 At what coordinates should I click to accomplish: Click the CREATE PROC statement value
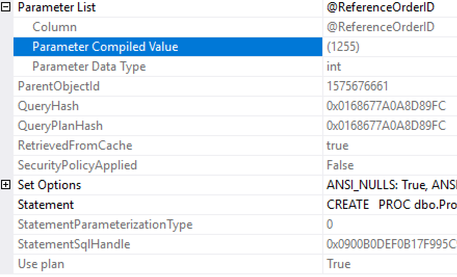click(x=391, y=205)
